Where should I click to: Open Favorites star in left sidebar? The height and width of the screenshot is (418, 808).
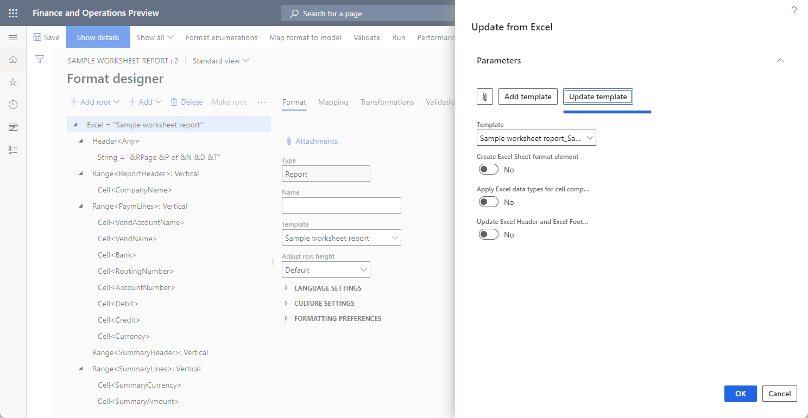(13, 82)
